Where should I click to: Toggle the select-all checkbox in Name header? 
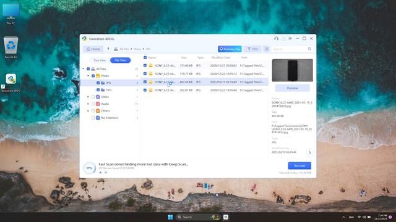click(145, 57)
